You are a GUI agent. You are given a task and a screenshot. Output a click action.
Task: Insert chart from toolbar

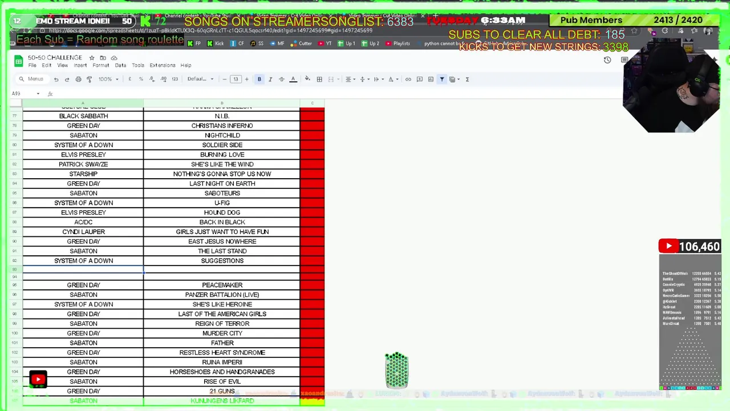(x=431, y=79)
